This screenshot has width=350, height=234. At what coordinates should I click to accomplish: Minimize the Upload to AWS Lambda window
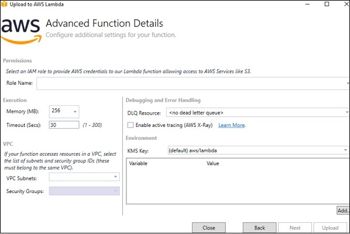307,4
